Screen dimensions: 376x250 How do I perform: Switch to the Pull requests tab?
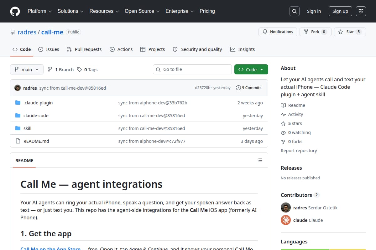[84, 49]
